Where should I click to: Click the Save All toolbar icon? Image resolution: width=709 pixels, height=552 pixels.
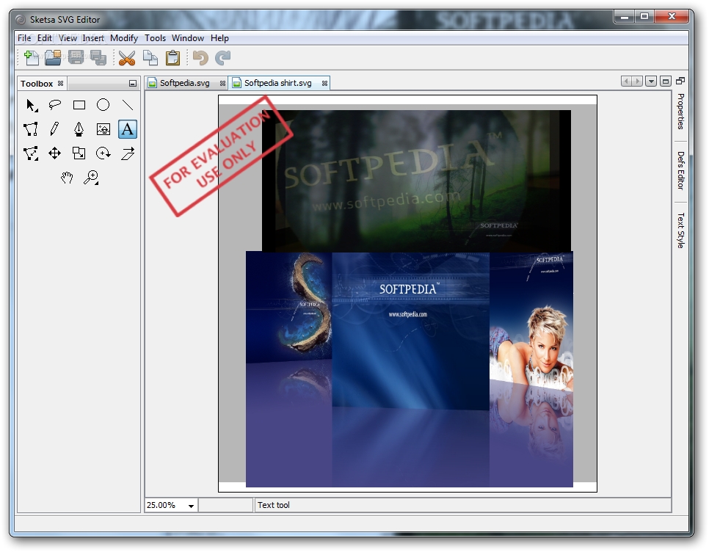98,57
